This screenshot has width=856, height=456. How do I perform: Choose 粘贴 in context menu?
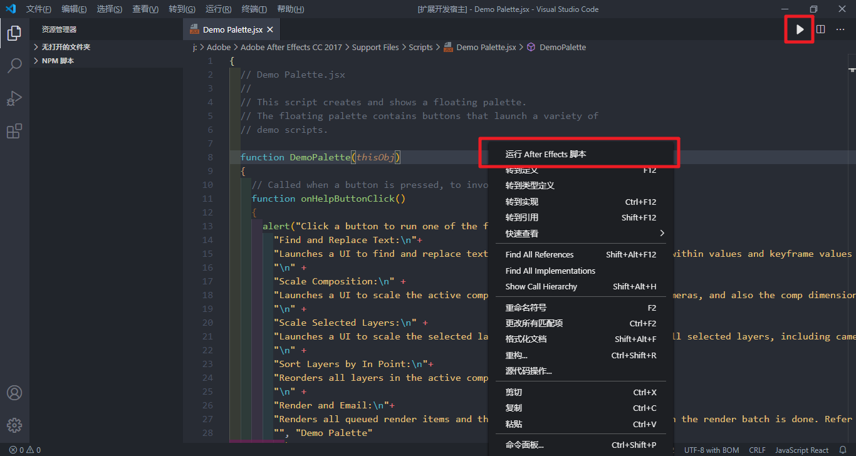coord(581,424)
